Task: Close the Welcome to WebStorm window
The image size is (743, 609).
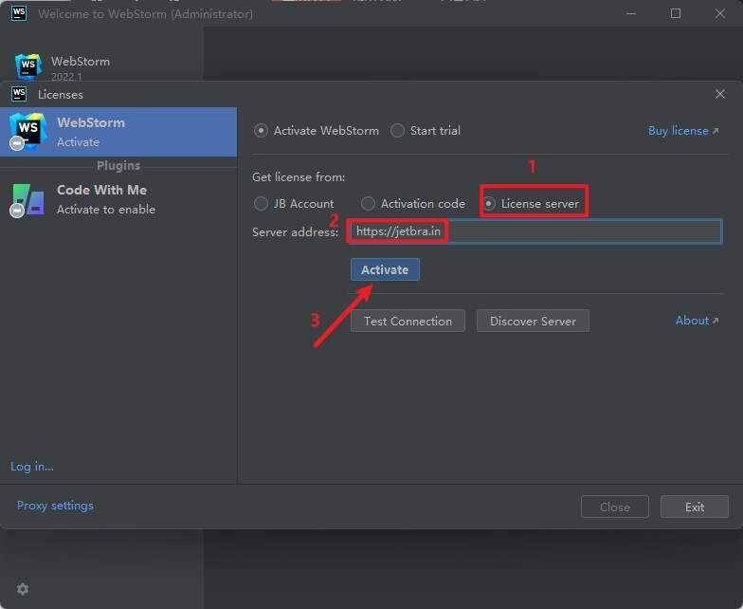Action: point(720,13)
